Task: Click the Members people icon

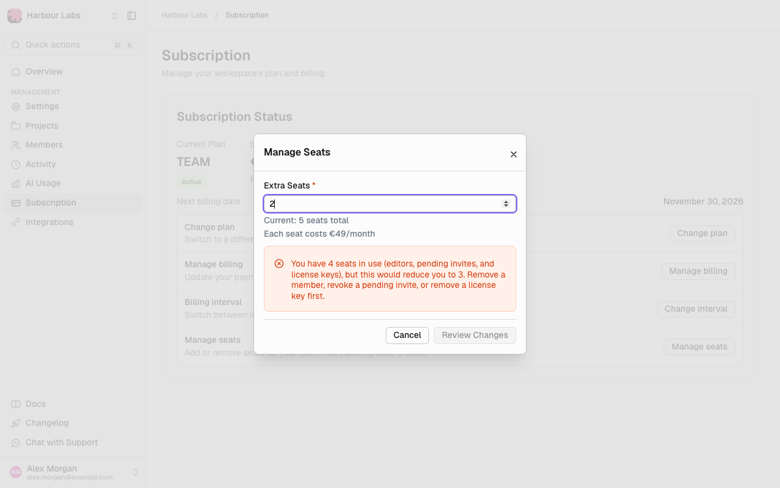Action: 16,145
